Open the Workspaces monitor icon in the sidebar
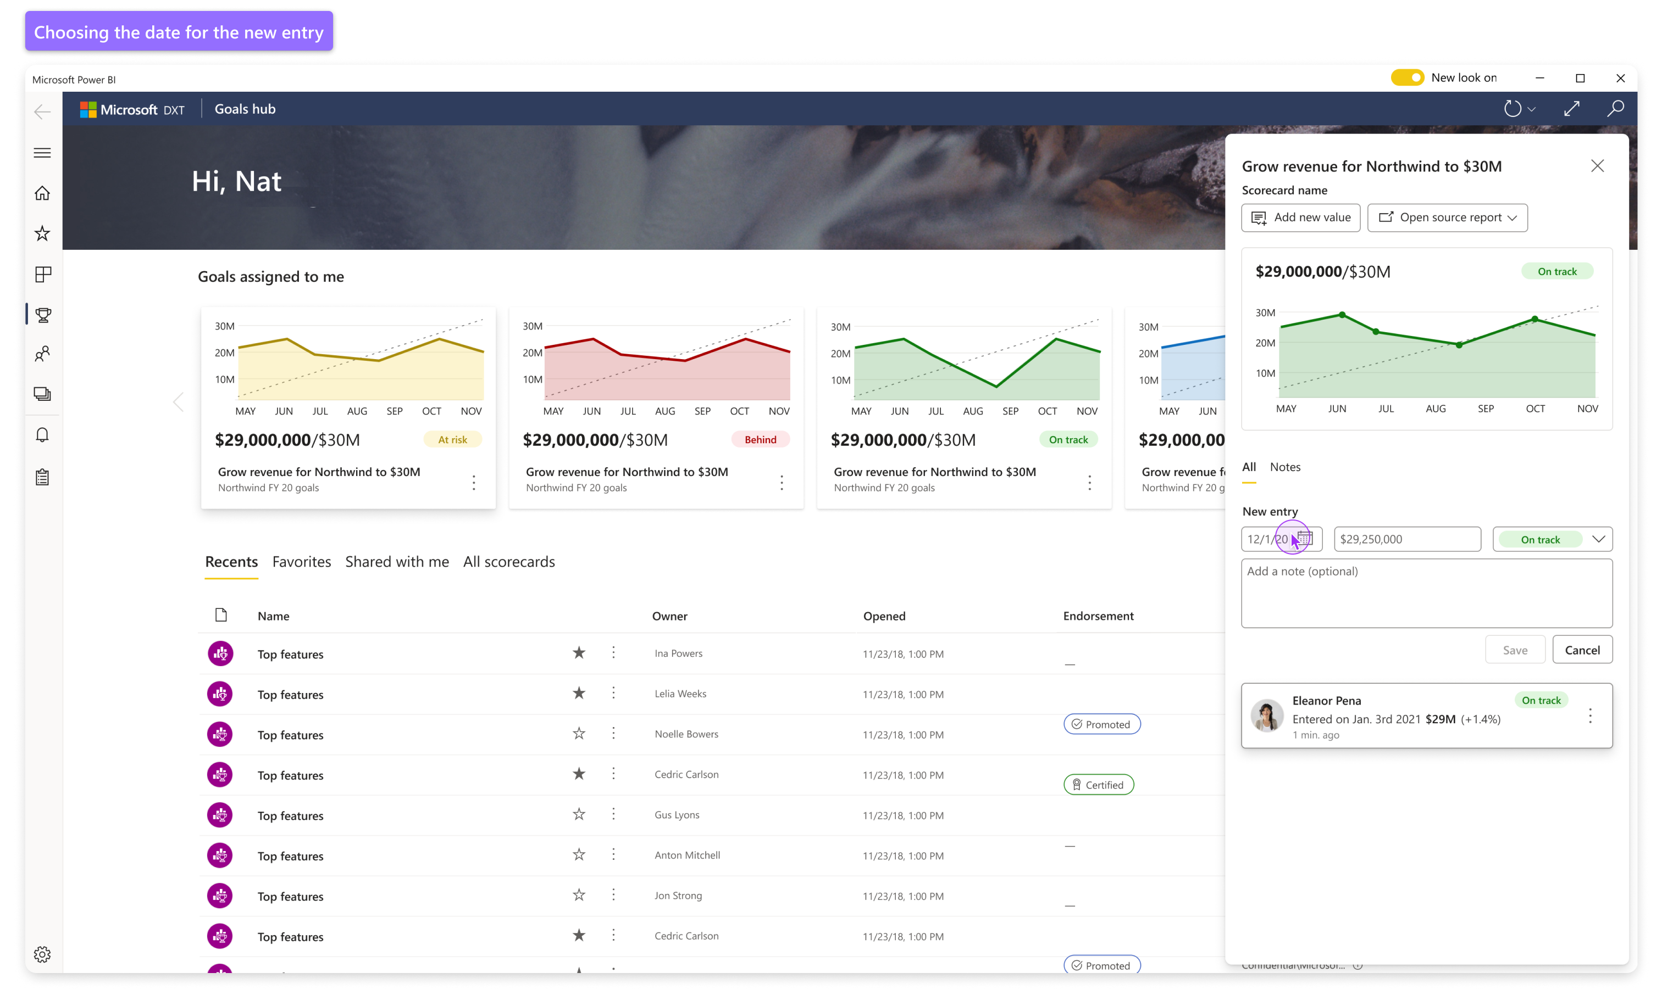 (42, 394)
